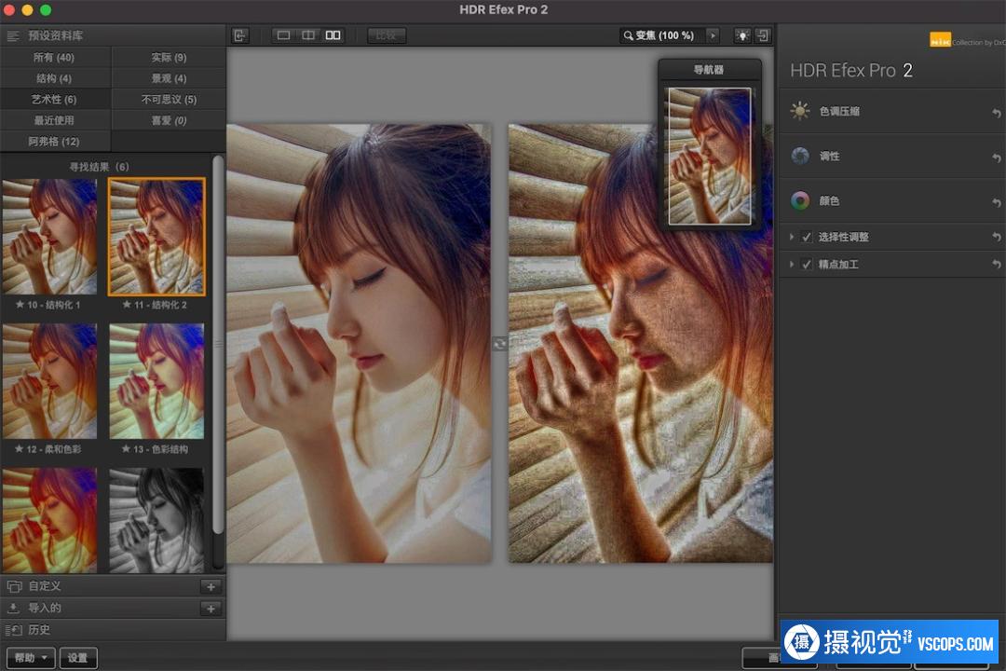1006x671 pixels.
Task: Select the 实际 (9) preset category
Action: (169, 57)
